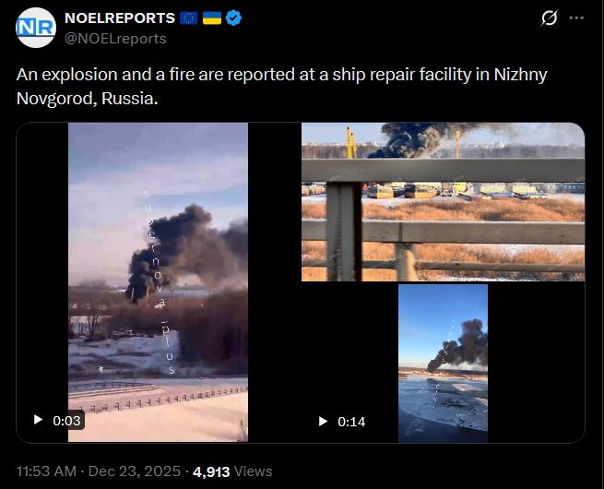Click the Dec 23, 2025 date
The height and width of the screenshot is (489, 604).
135,471
